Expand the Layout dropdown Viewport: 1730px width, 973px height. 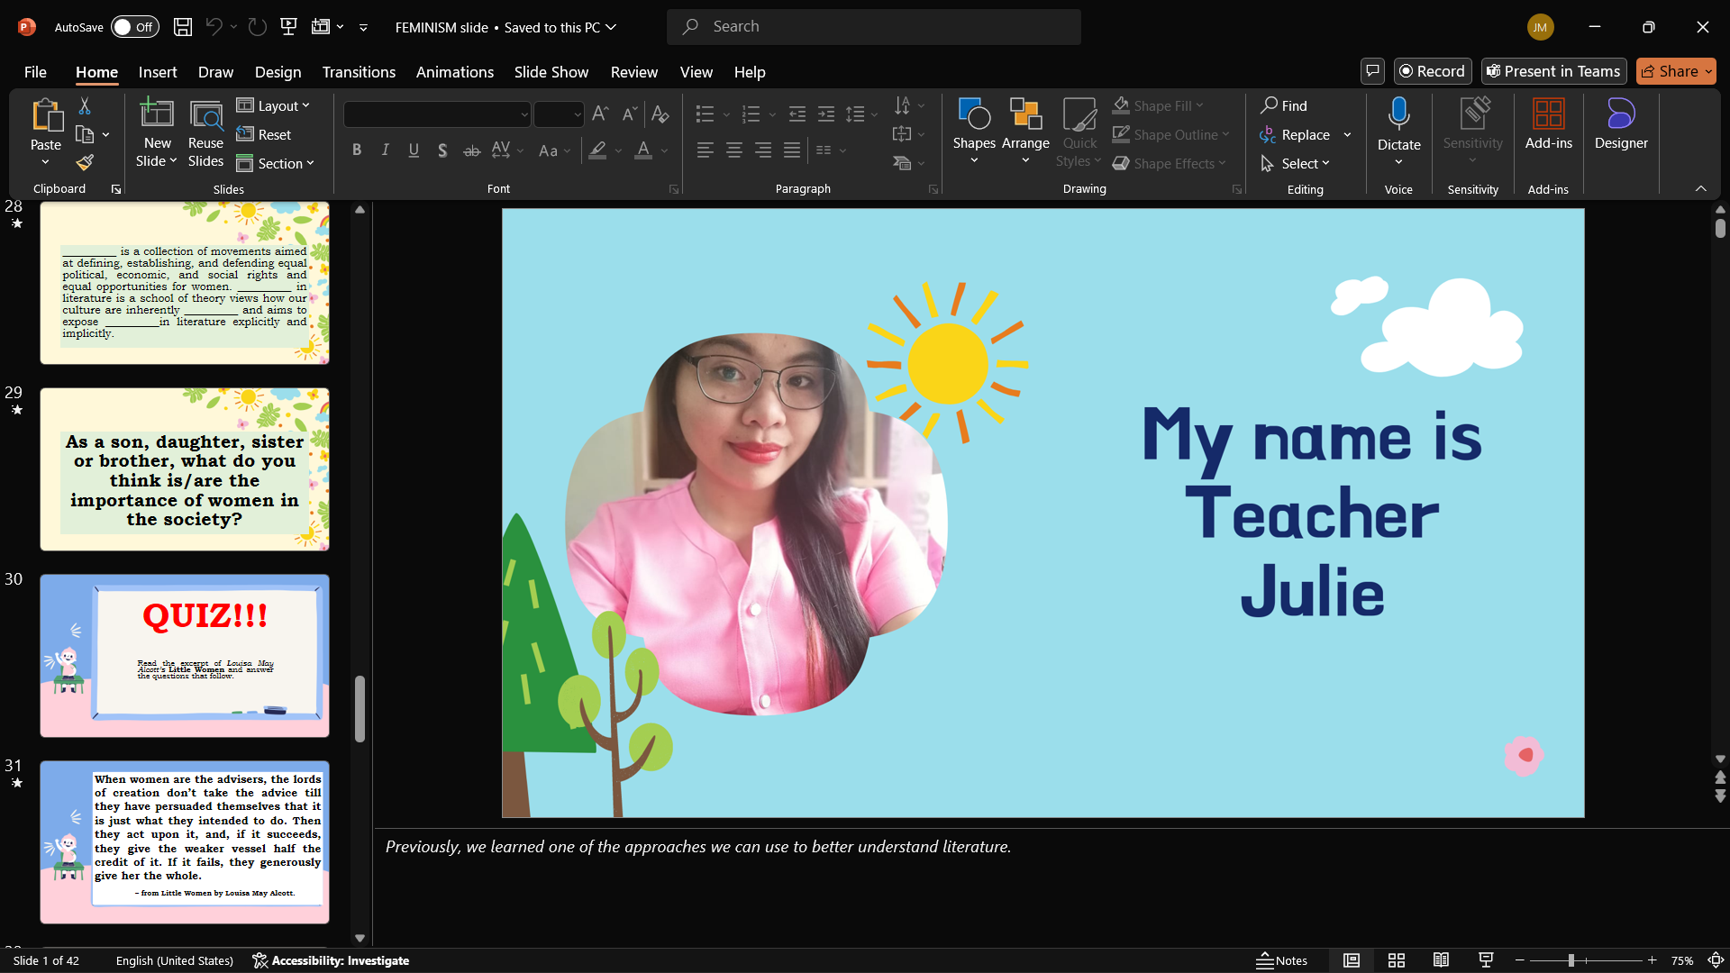pyautogui.click(x=274, y=106)
